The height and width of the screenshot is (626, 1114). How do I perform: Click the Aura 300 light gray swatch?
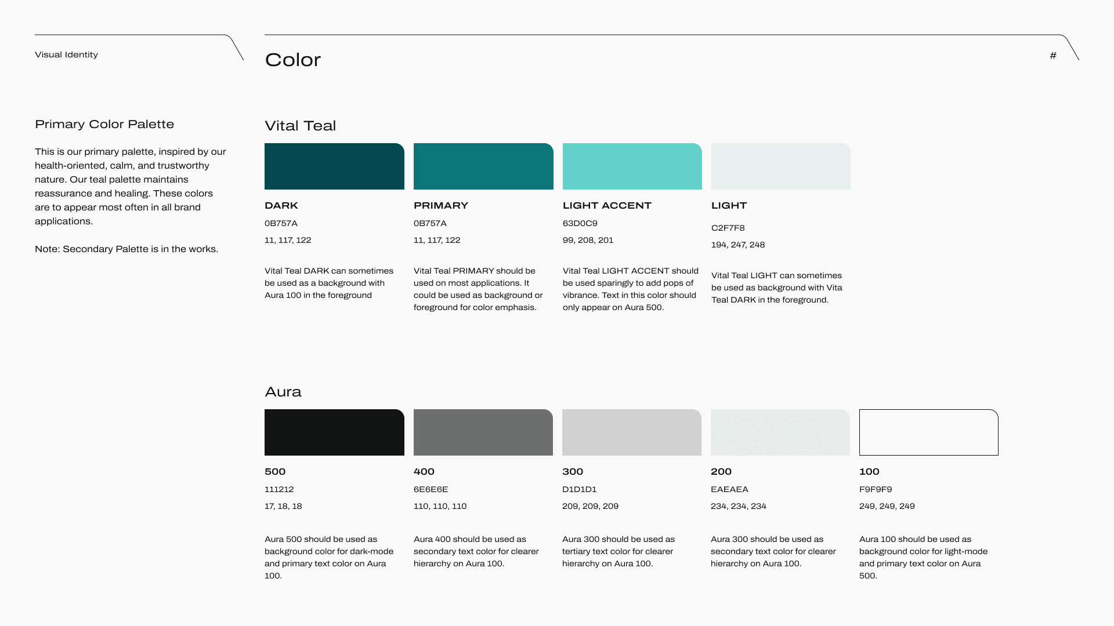click(x=631, y=432)
